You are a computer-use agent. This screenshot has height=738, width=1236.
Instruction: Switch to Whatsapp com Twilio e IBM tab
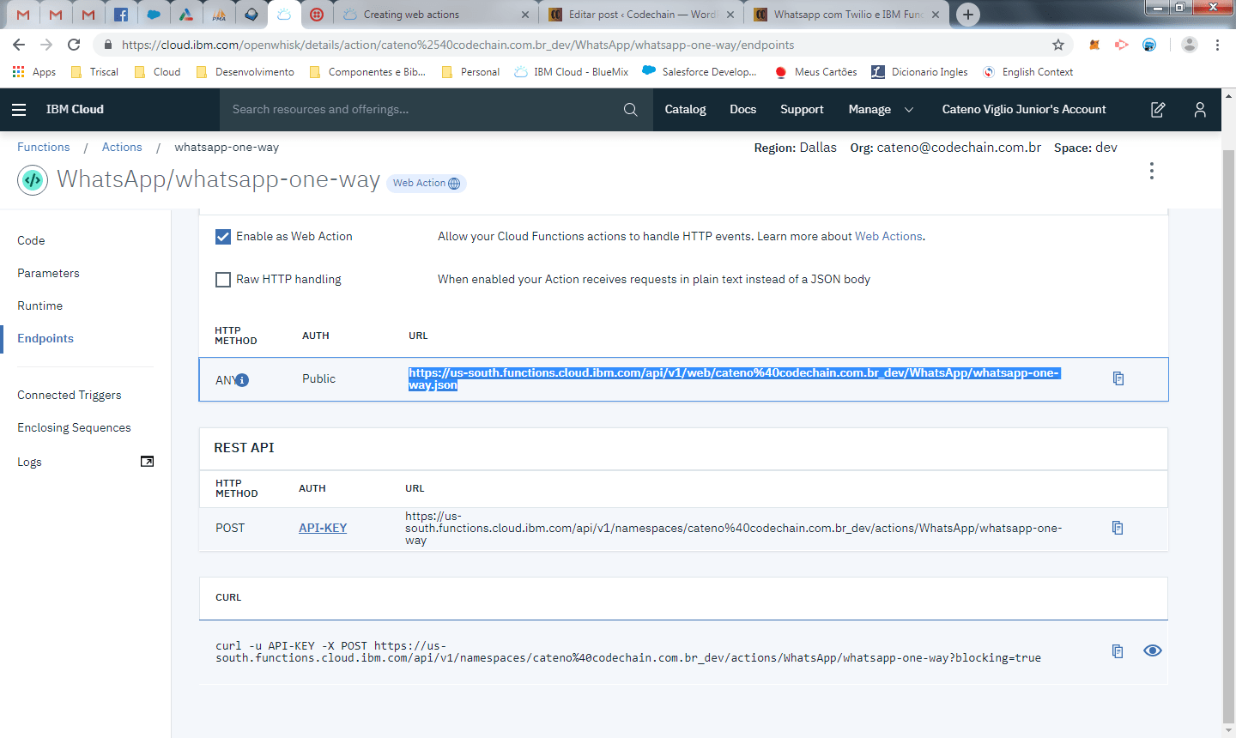tap(846, 15)
